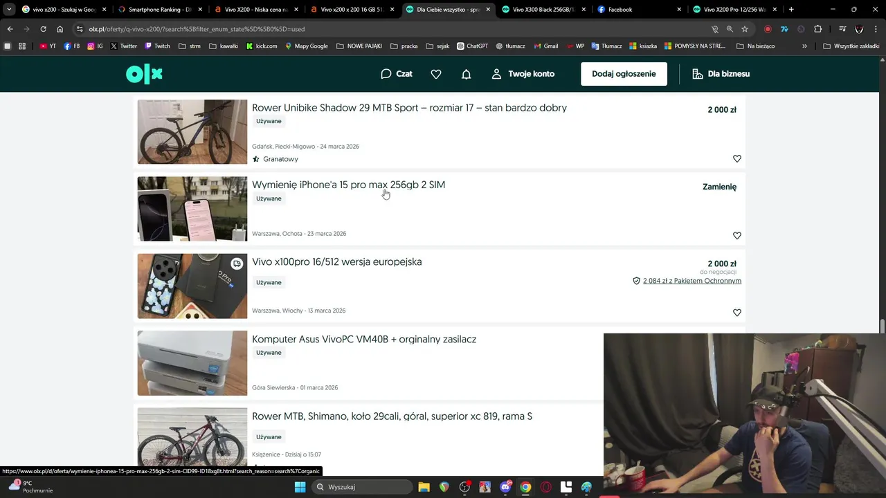Open Komputer Asus VivoPC VM40B listing

pos(364,339)
